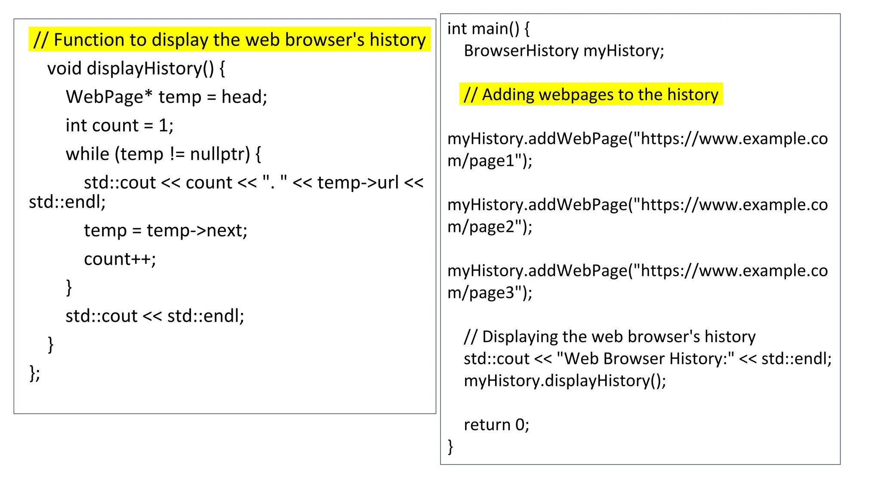Click the wrapped "std::endl;" text on left
Image resolution: width=881 pixels, height=495 pixels.
(x=68, y=202)
